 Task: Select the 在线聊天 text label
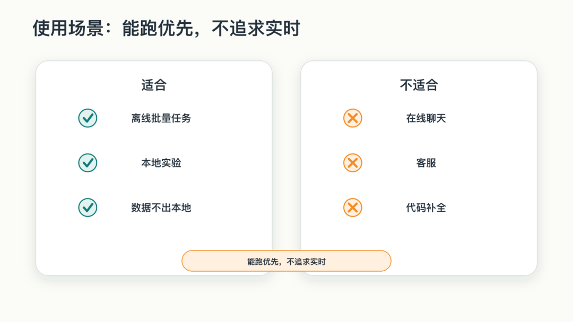(x=426, y=118)
